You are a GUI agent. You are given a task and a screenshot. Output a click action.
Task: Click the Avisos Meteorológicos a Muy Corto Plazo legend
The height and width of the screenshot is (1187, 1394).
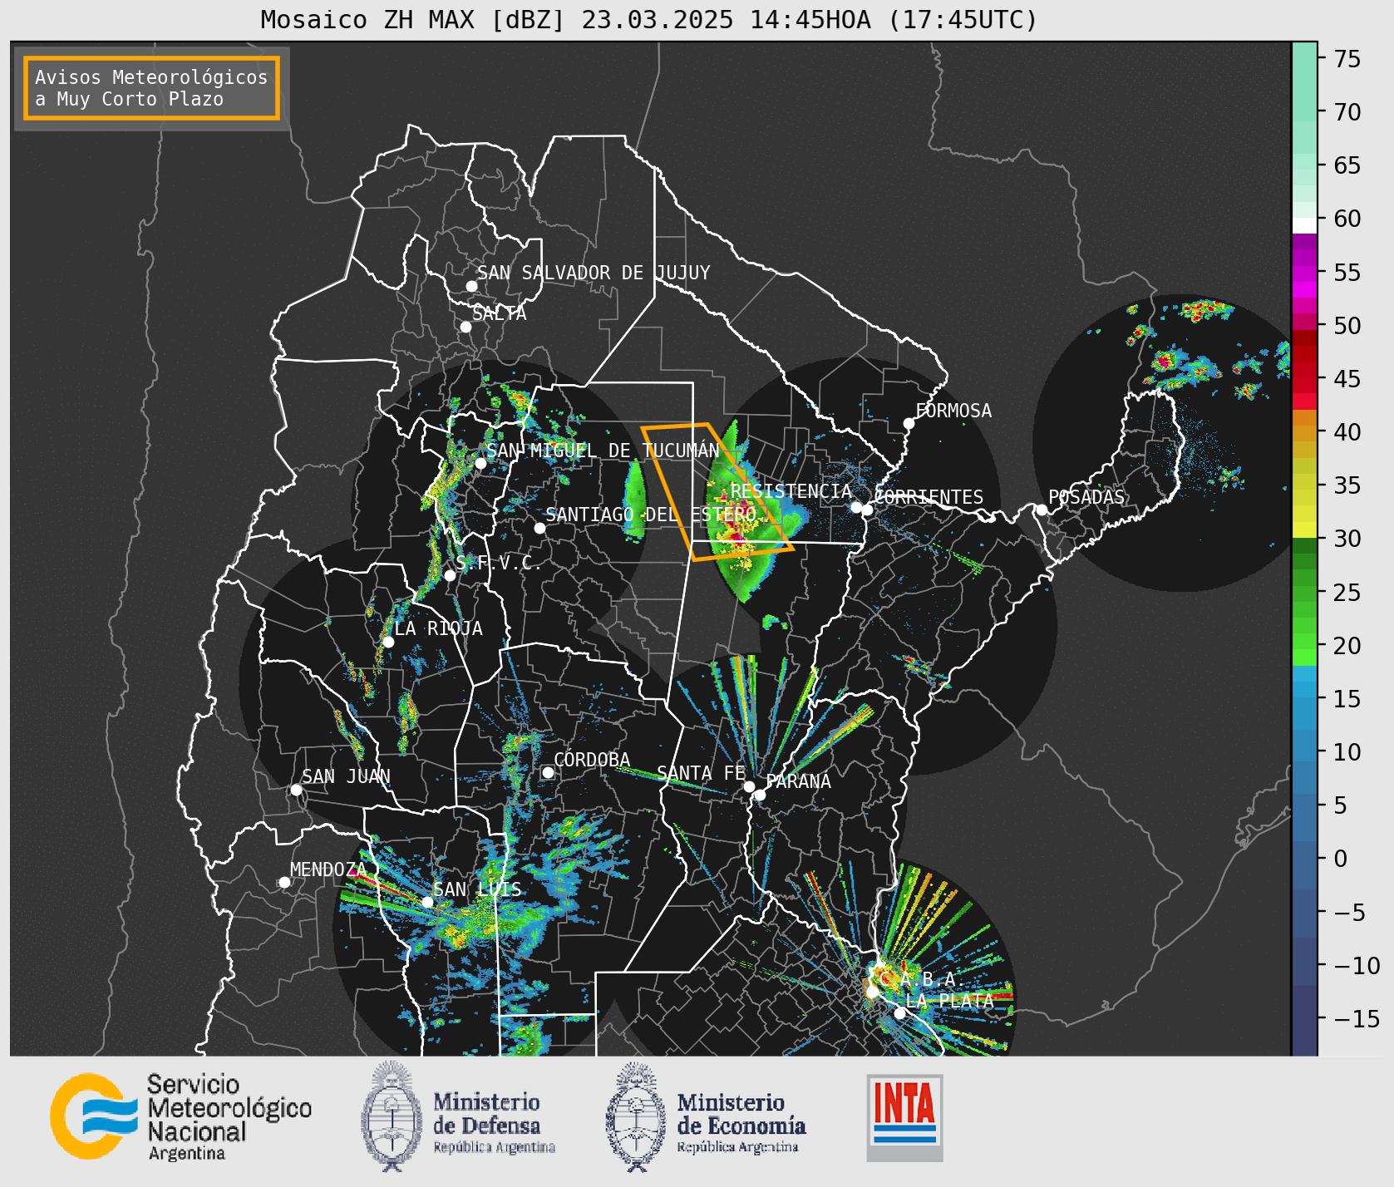coord(151,88)
